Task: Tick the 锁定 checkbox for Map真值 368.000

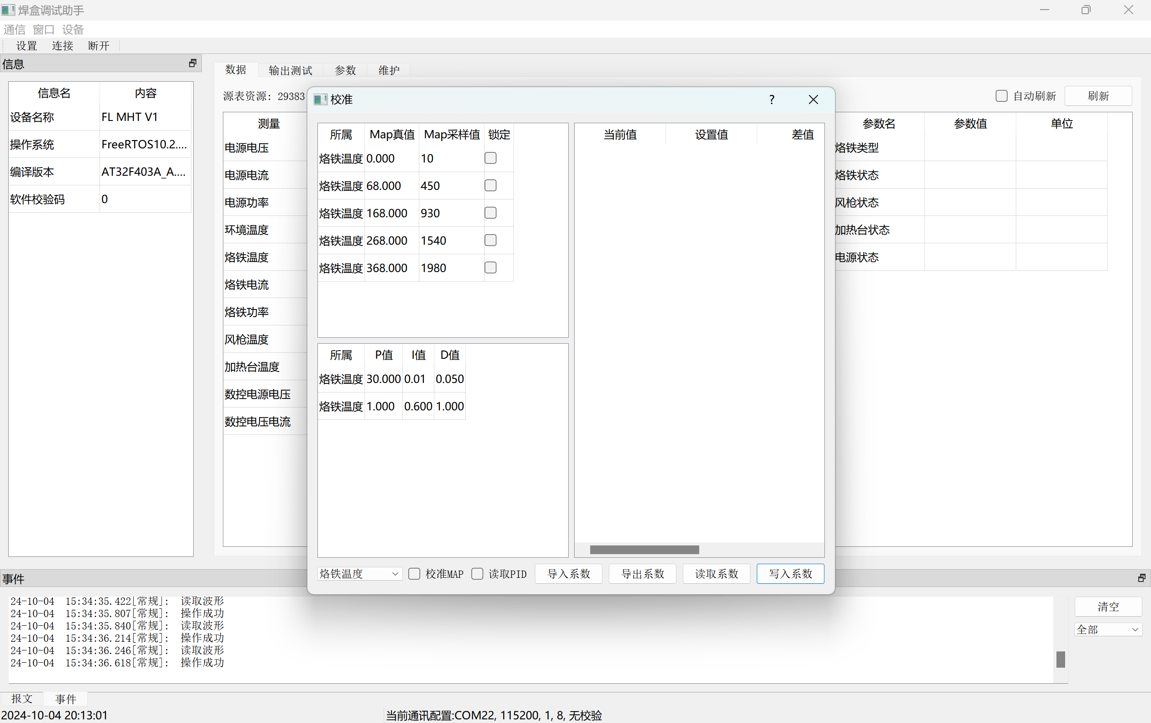Action: (x=491, y=267)
